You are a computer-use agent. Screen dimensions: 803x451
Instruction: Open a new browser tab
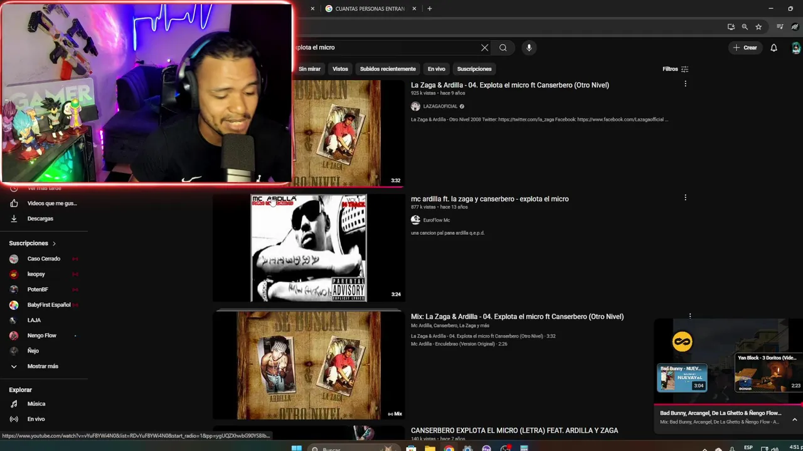pyautogui.click(x=430, y=9)
